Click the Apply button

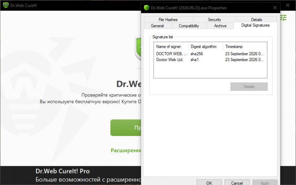click(x=265, y=183)
